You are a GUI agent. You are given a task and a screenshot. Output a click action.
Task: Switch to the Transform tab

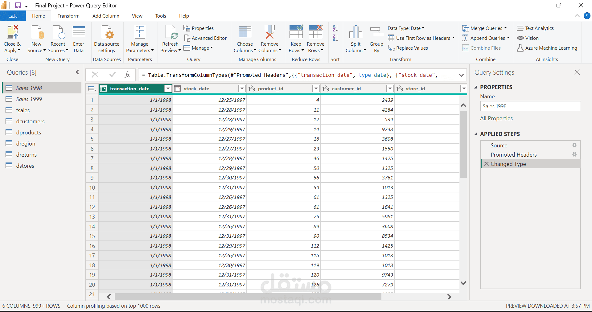click(x=68, y=16)
